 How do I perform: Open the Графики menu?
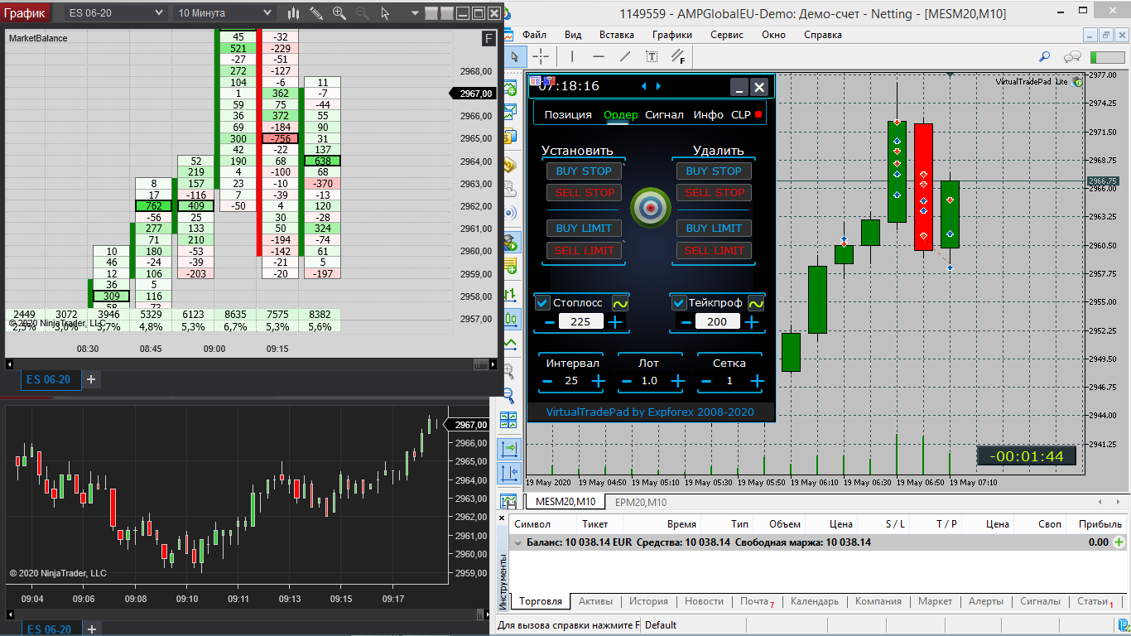(x=672, y=35)
